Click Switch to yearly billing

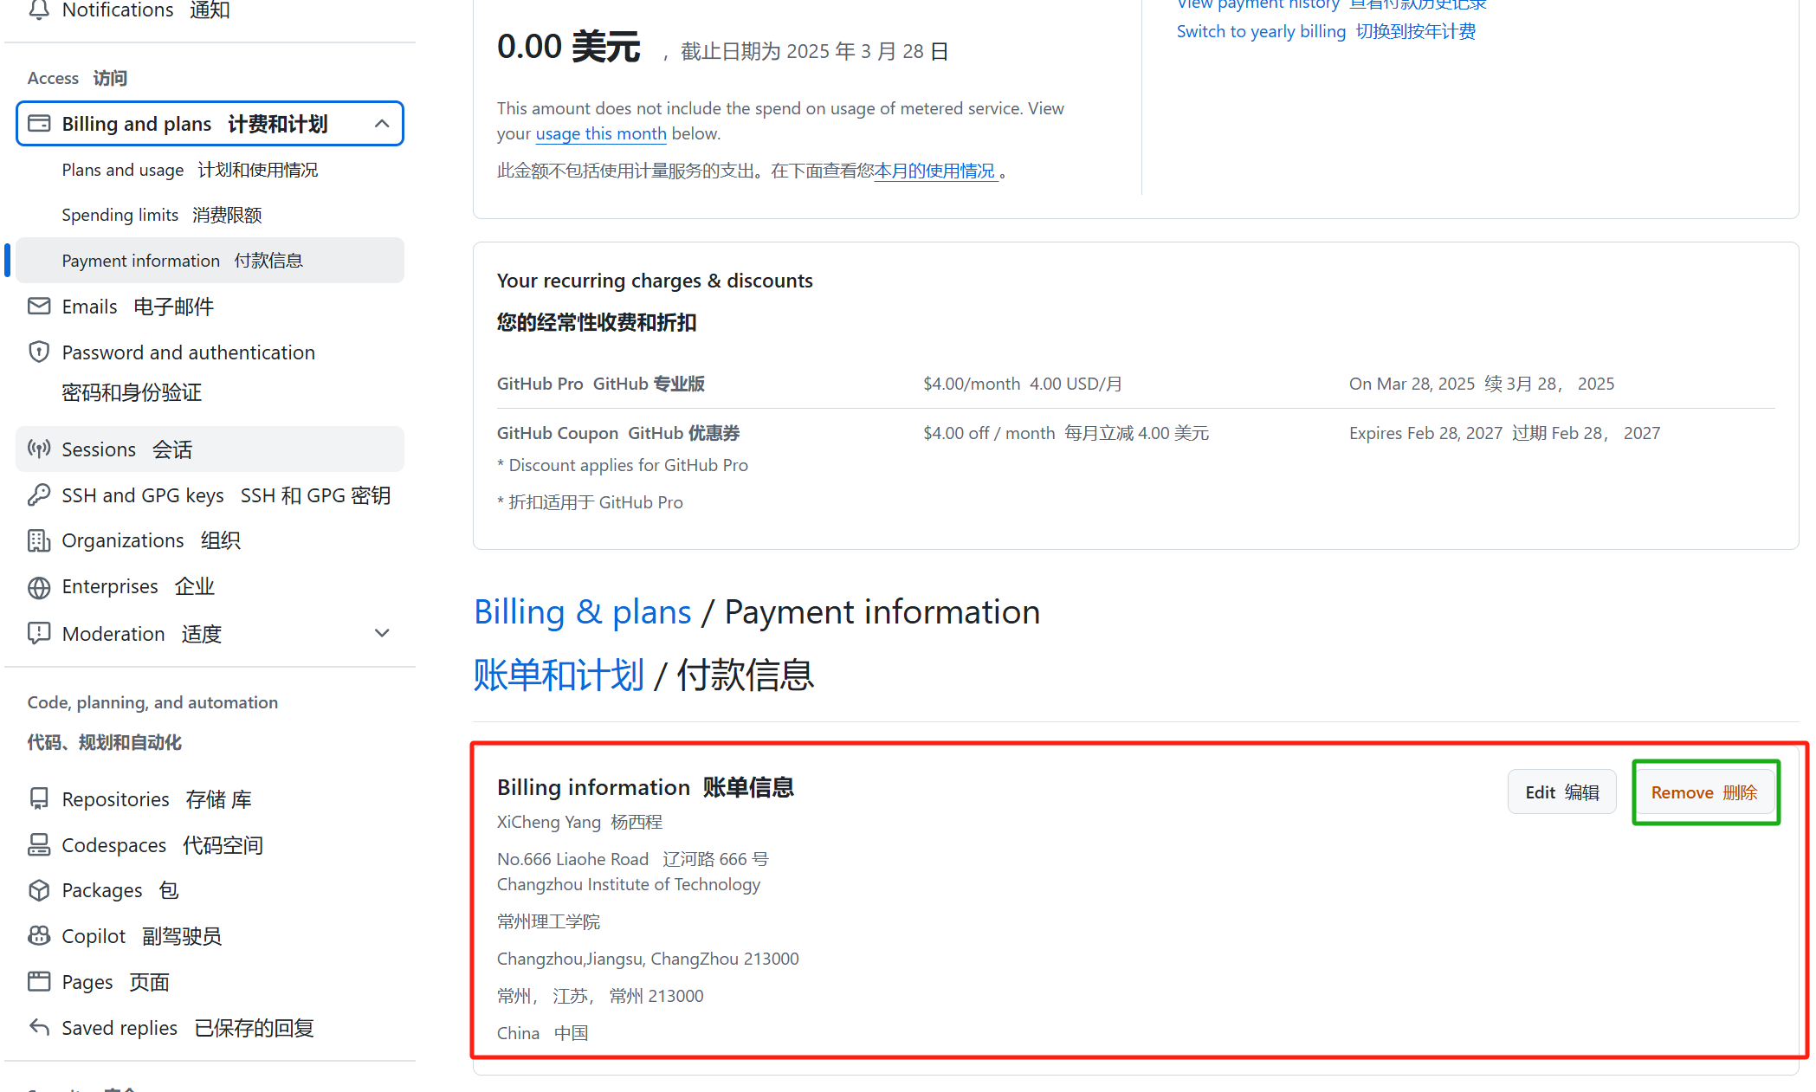pyautogui.click(x=1260, y=30)
